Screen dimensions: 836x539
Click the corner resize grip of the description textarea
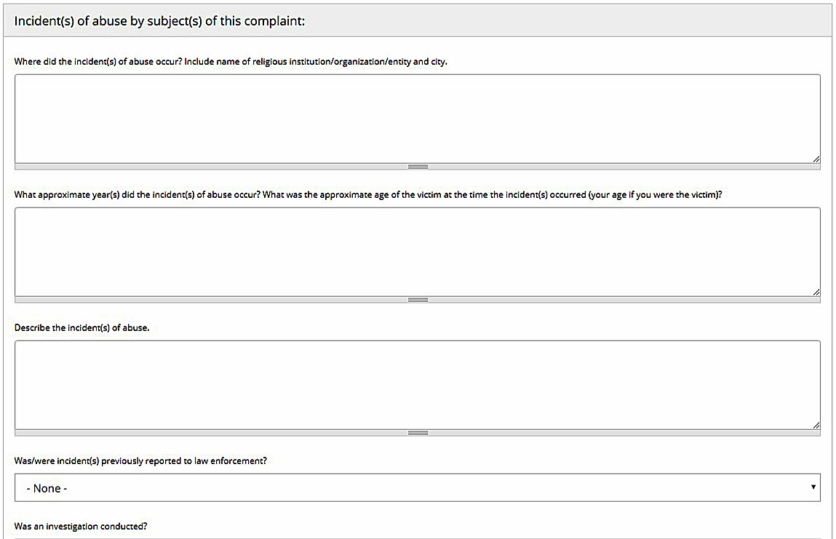[816, 425]
